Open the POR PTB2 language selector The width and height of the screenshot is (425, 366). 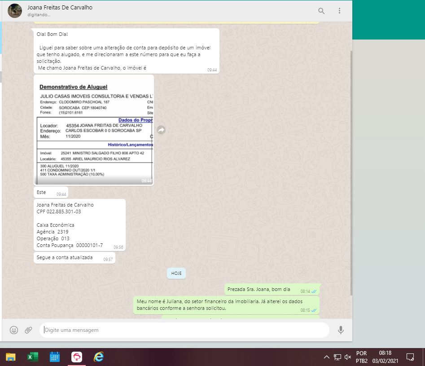coord(361,357)
